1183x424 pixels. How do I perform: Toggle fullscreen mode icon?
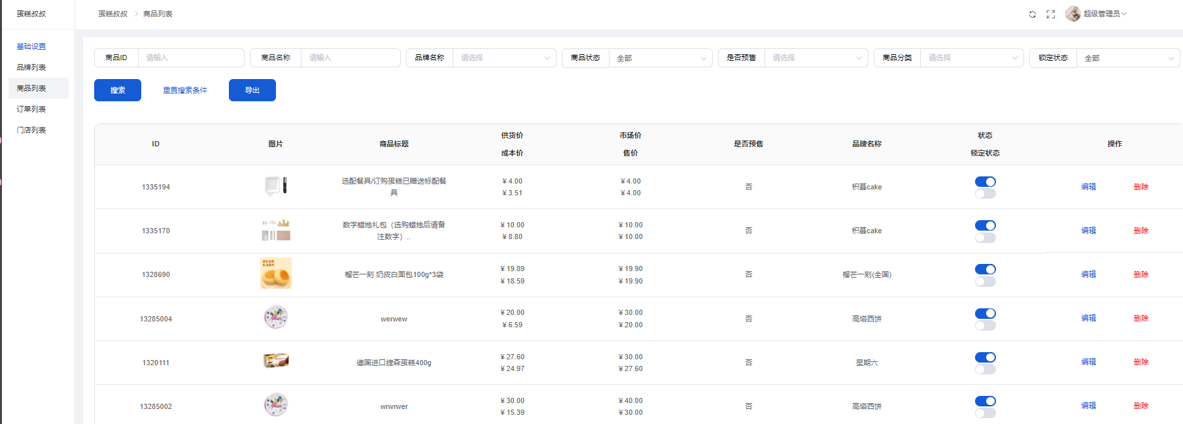click(x=1050, y=14)
